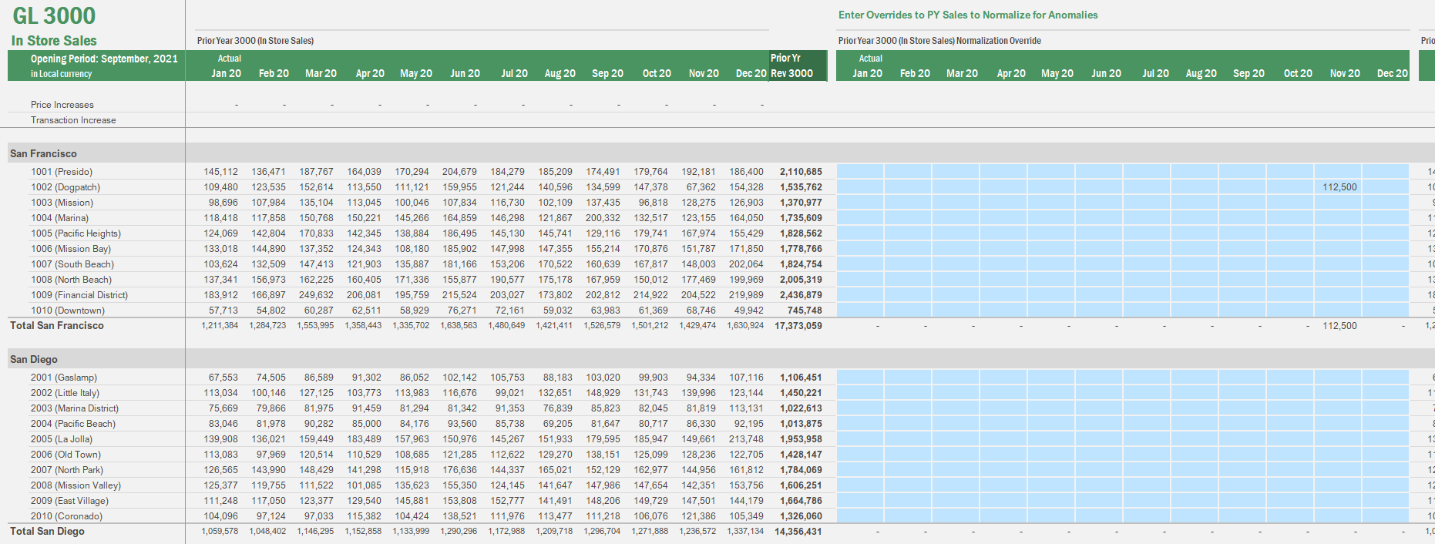
Task: Click the Enter Overrides to PY Sales heading
Action: pos(968,15)
